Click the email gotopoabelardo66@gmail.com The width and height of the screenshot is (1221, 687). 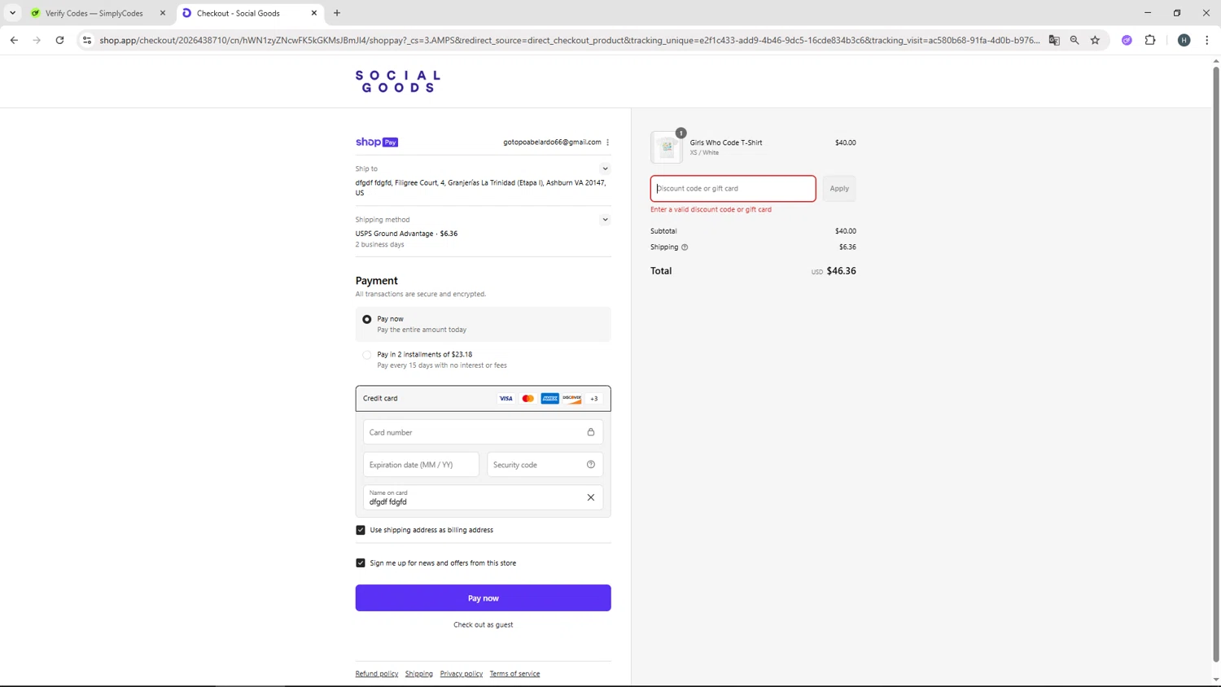click(552, 142)
